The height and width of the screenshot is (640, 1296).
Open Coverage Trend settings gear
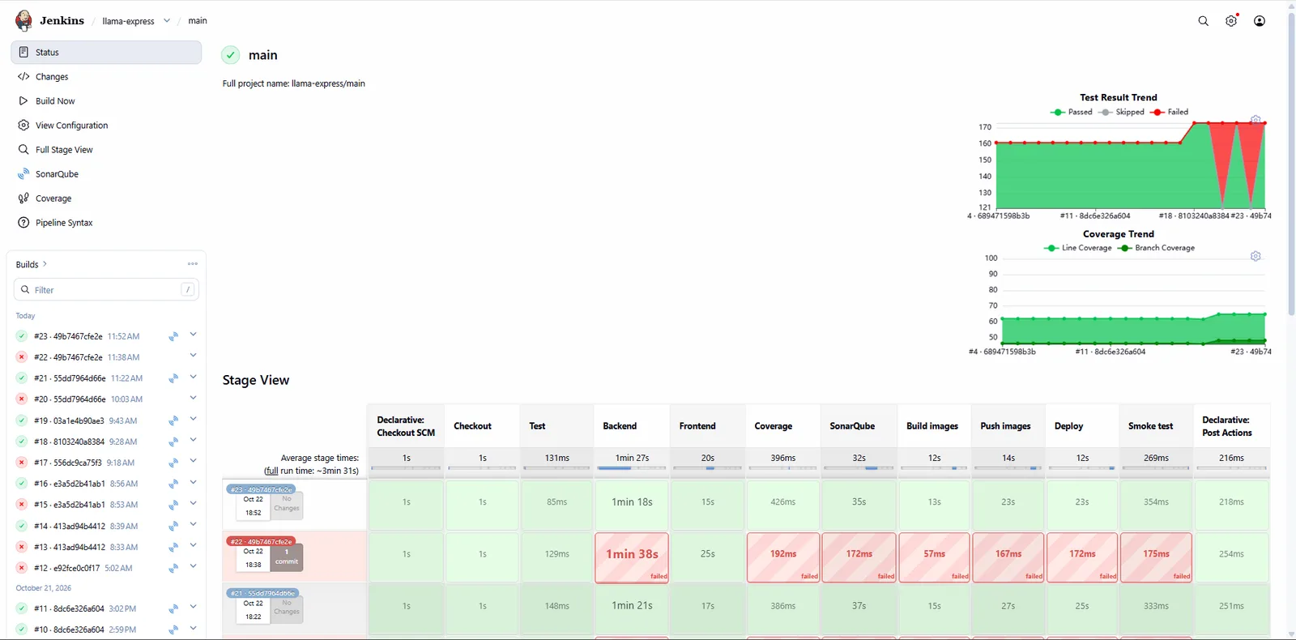tap(1255, 256)
